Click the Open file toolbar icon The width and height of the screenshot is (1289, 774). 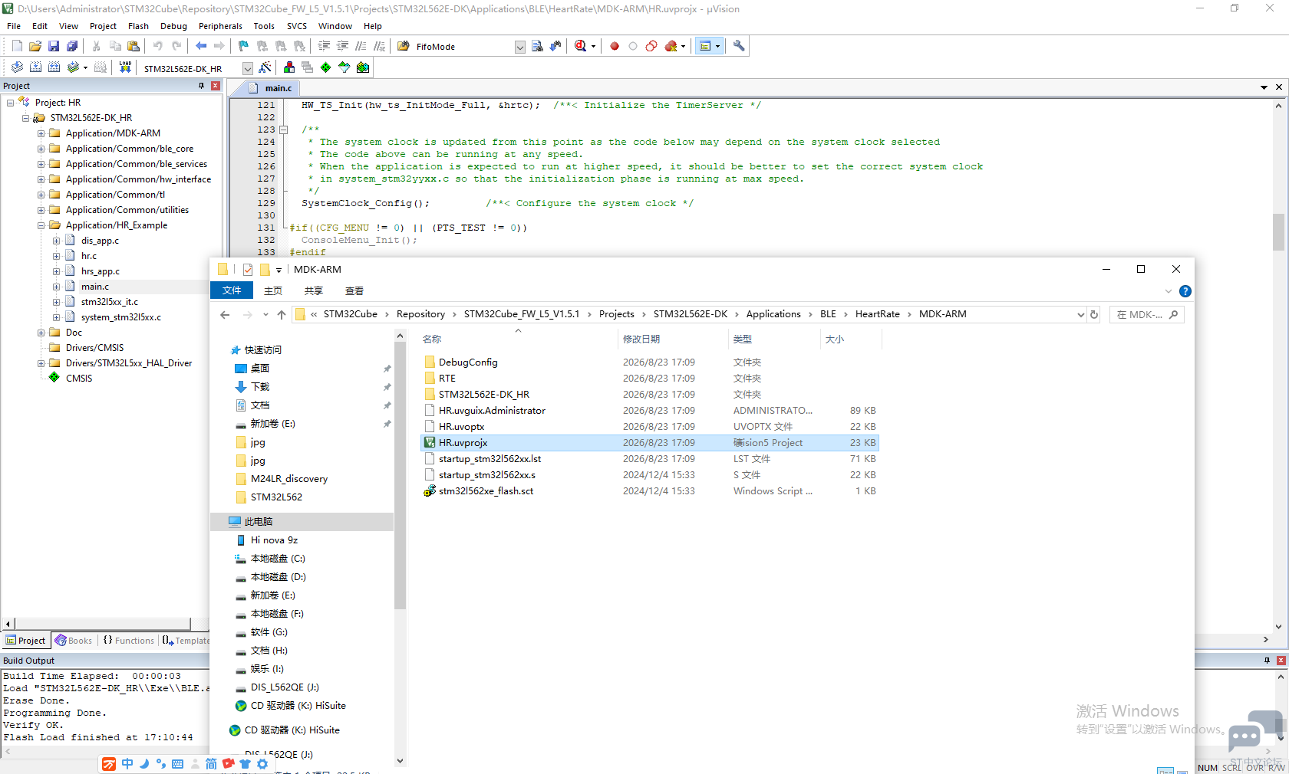click(x=35, y=46)
